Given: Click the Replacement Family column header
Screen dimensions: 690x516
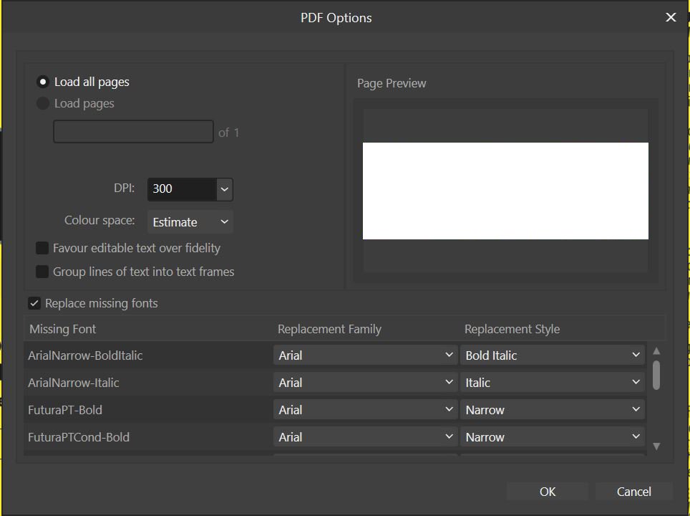Looking at the screenshot, I should (x=329, y=329).
